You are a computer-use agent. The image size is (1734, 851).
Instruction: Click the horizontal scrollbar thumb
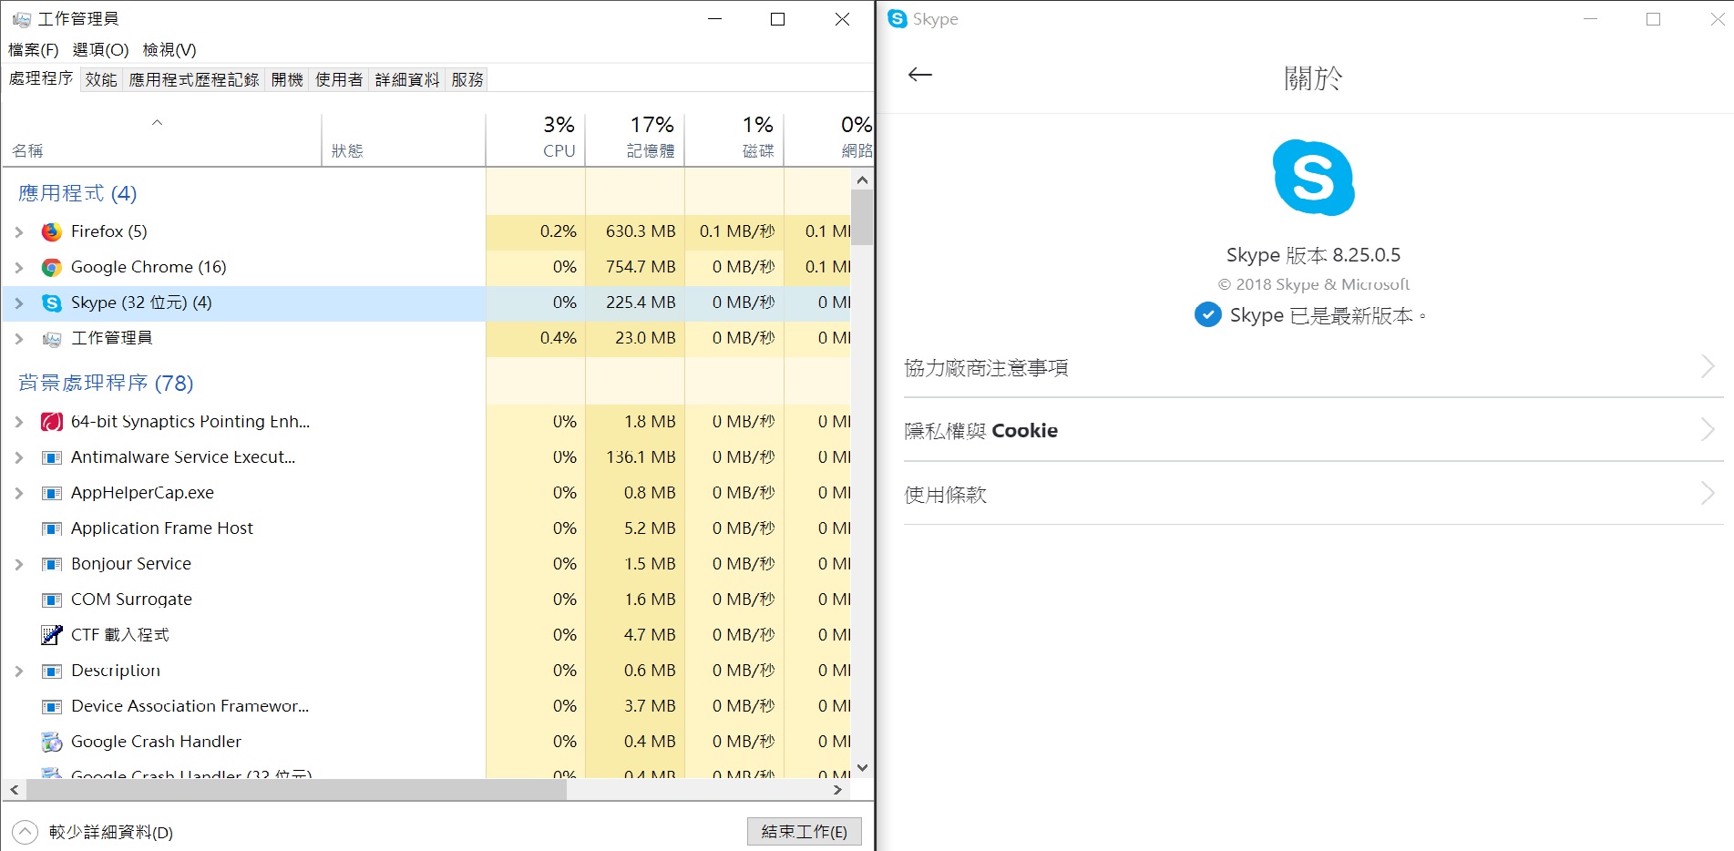pyautogui.click(x=295, y=790)
